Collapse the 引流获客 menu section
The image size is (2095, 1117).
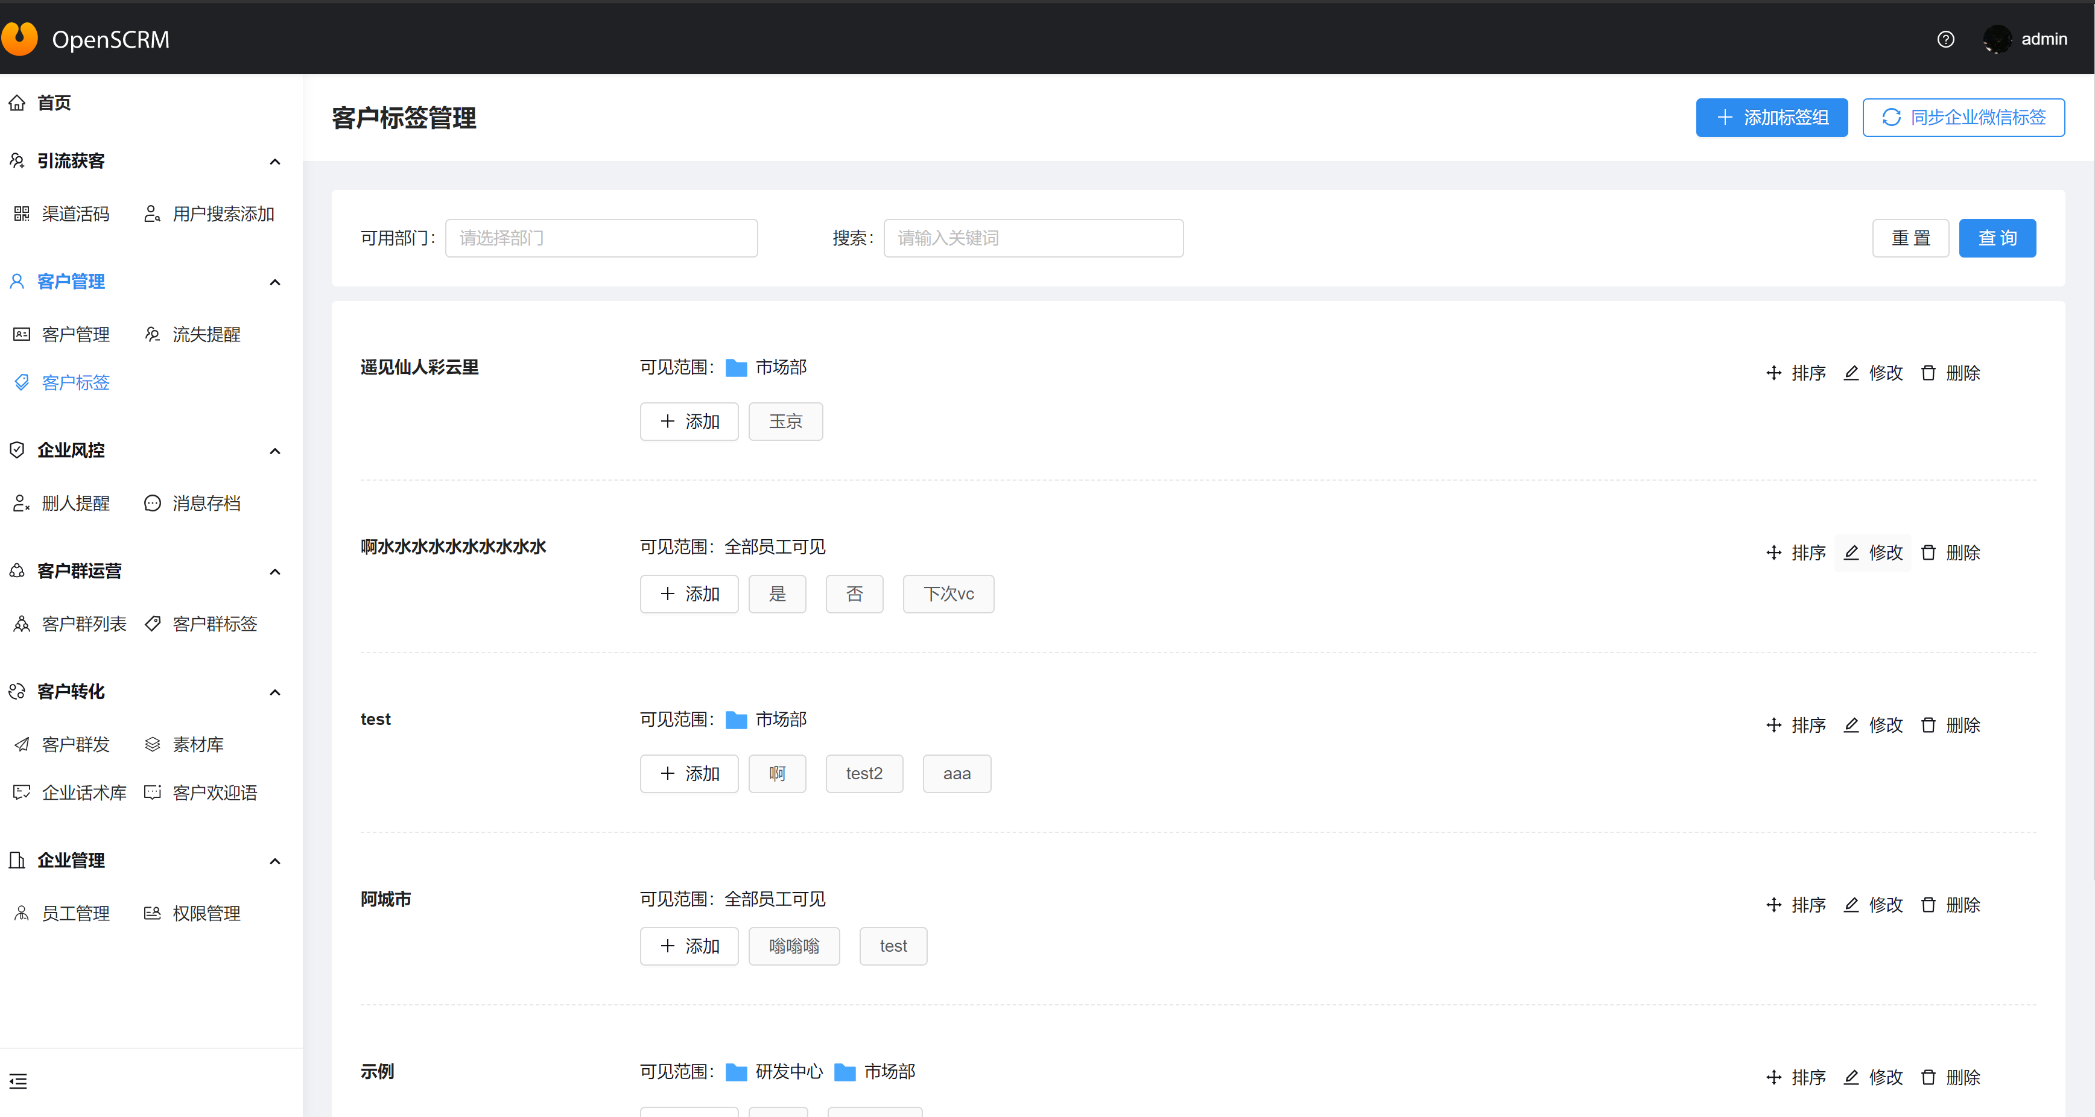(x=275, y=161)
